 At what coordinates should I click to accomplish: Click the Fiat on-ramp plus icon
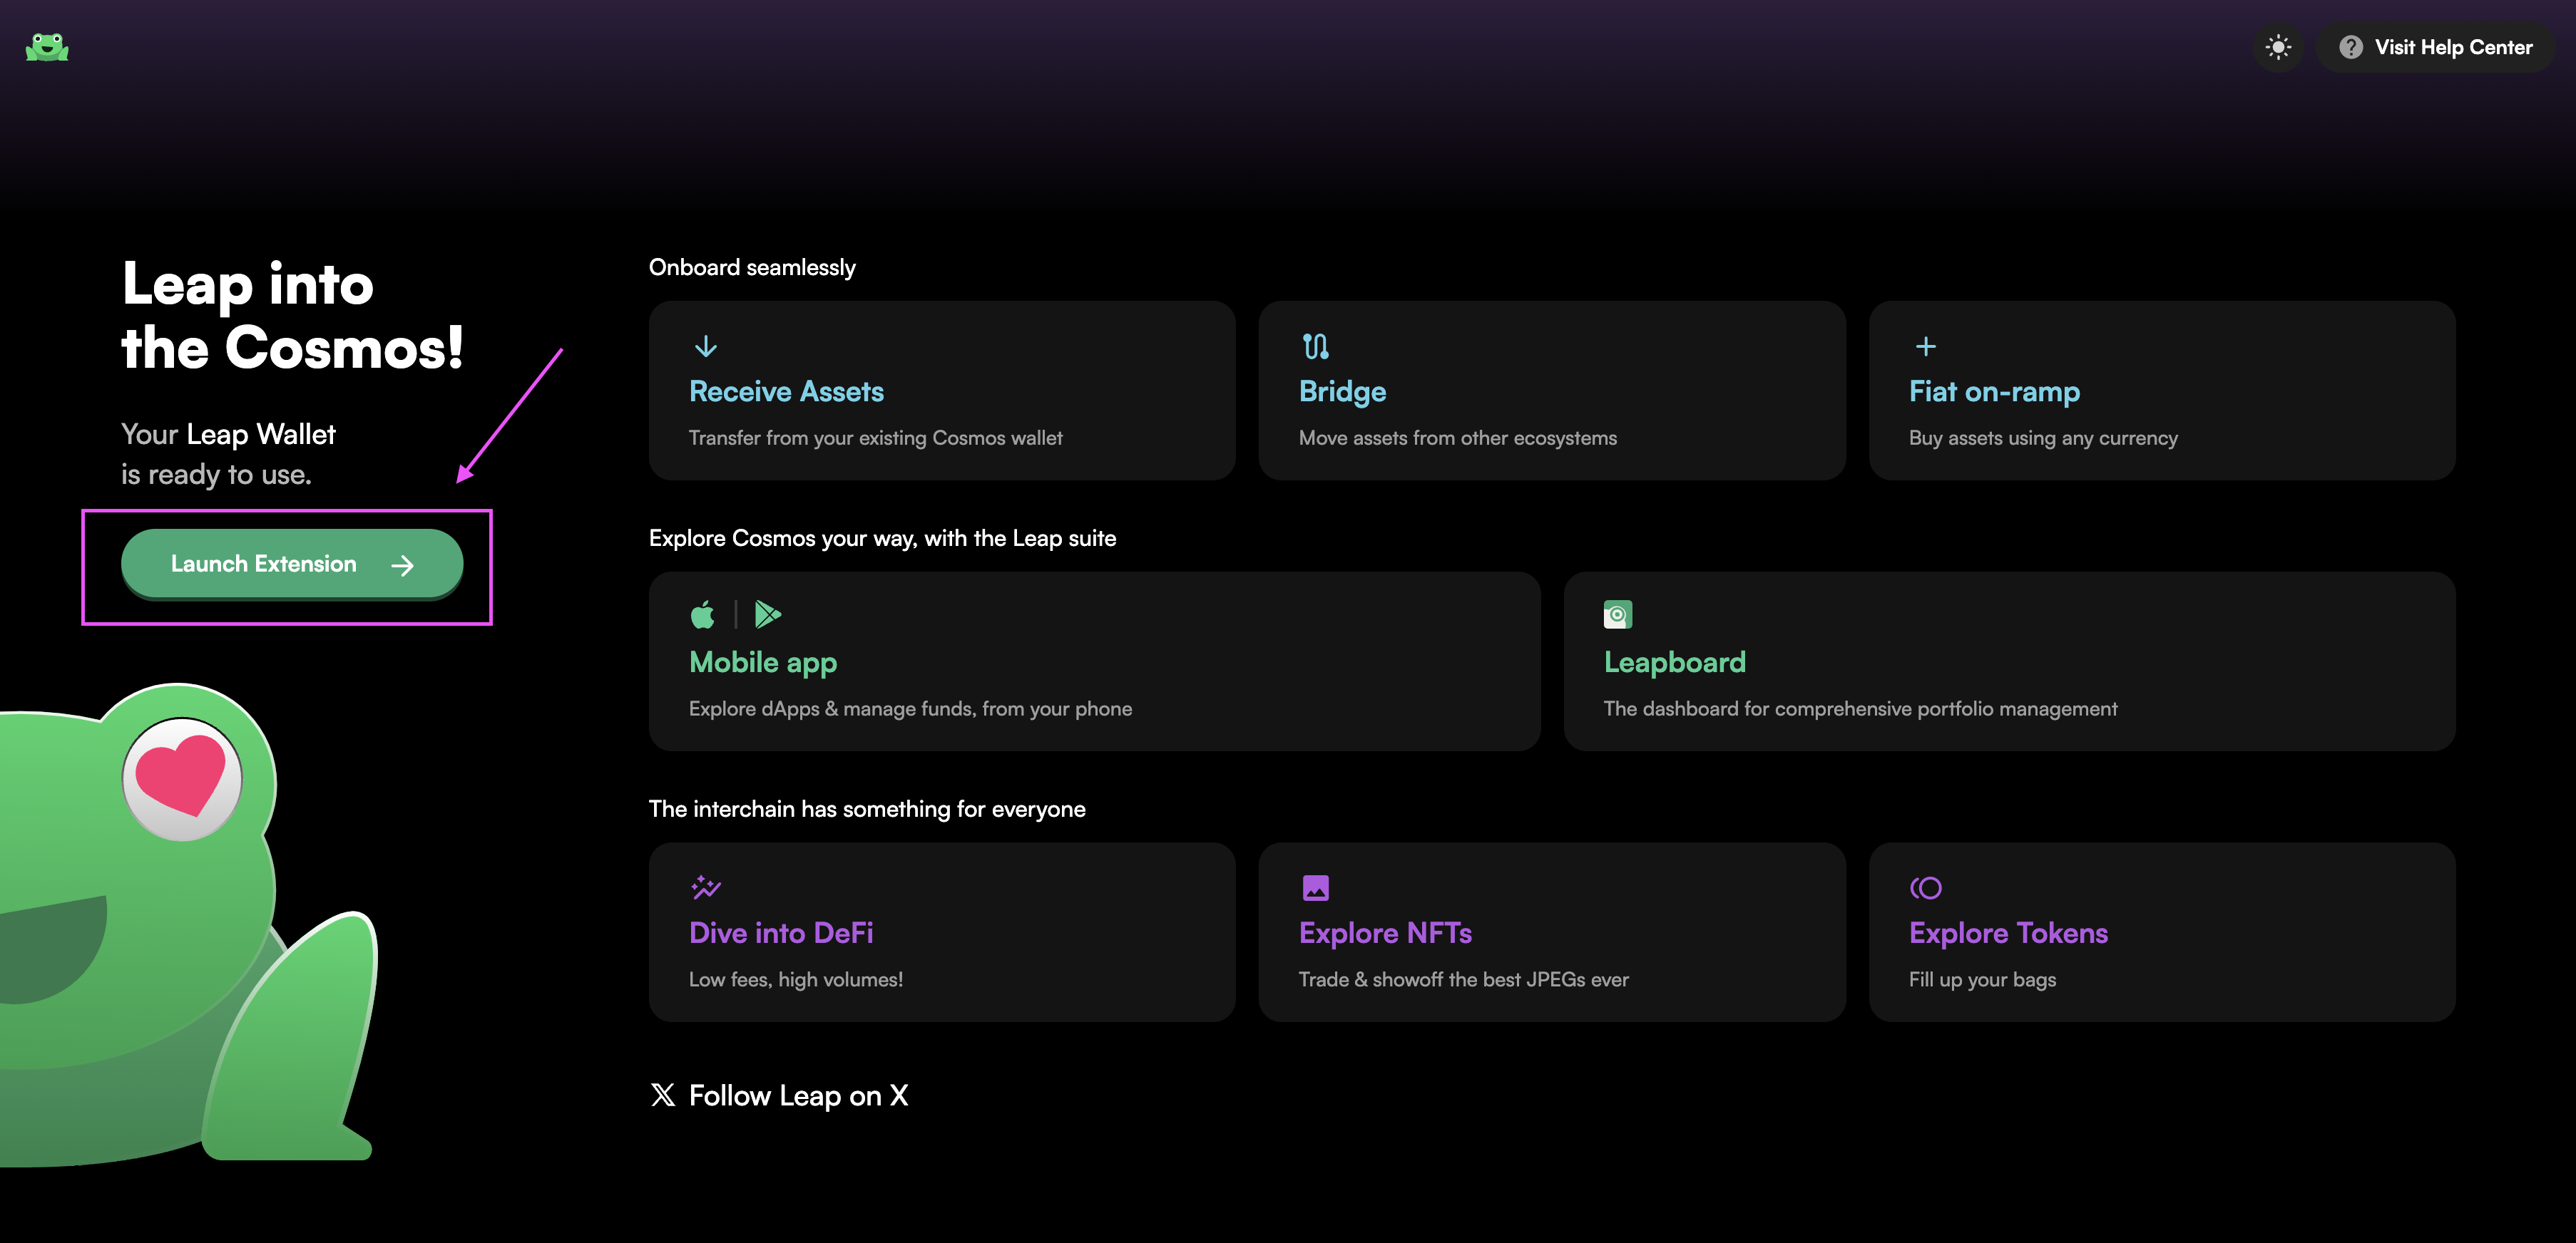(x=1925, y=346)
